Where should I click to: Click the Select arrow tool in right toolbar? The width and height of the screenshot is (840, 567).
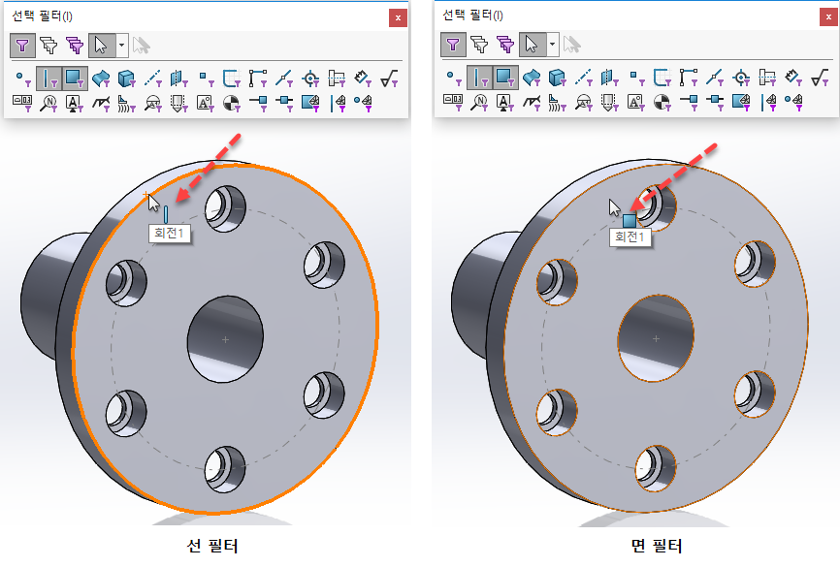(532, 45)
